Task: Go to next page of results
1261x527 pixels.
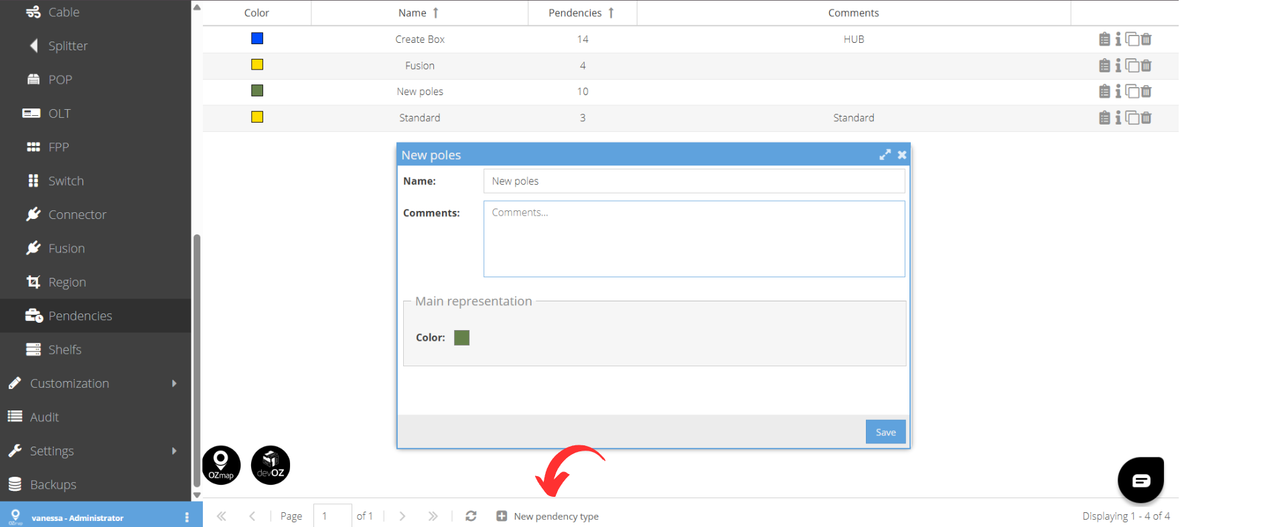Action: click(402, 516)
